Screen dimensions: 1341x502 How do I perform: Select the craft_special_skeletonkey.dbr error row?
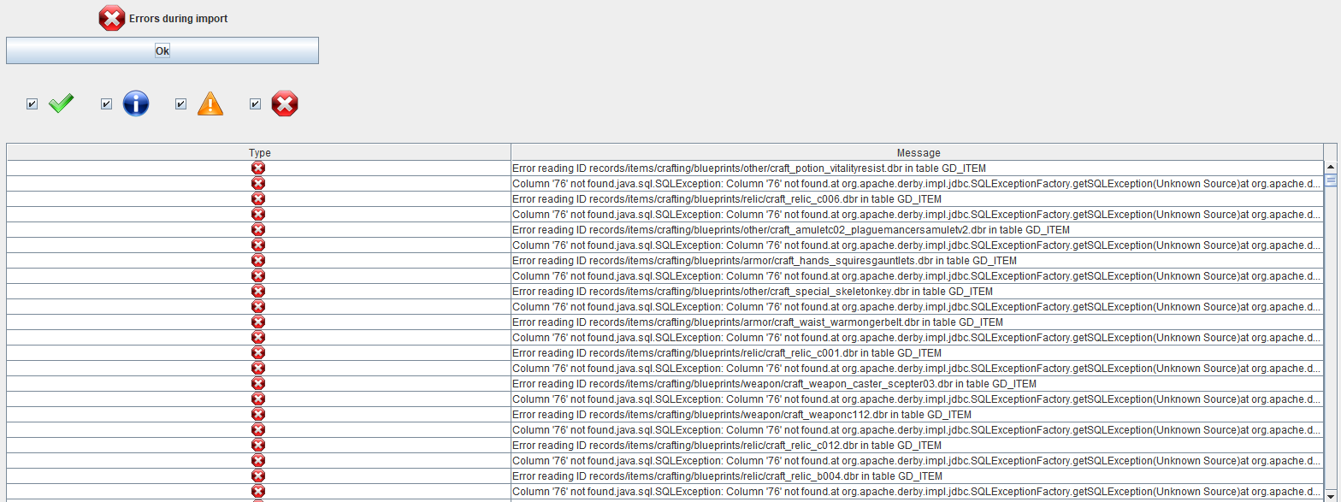pyautogui.click(x=726, y=292)
